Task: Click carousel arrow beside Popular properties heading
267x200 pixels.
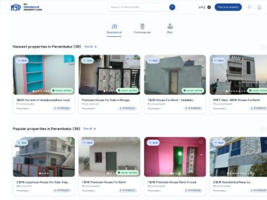Action: click(x=262, y=129)
